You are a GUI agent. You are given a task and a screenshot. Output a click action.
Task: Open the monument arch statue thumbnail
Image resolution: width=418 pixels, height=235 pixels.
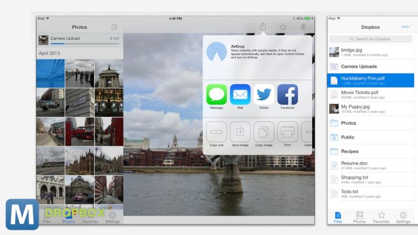coord(109,73)
